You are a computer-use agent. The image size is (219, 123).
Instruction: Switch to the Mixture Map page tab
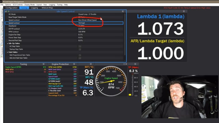tap(47, 8)
